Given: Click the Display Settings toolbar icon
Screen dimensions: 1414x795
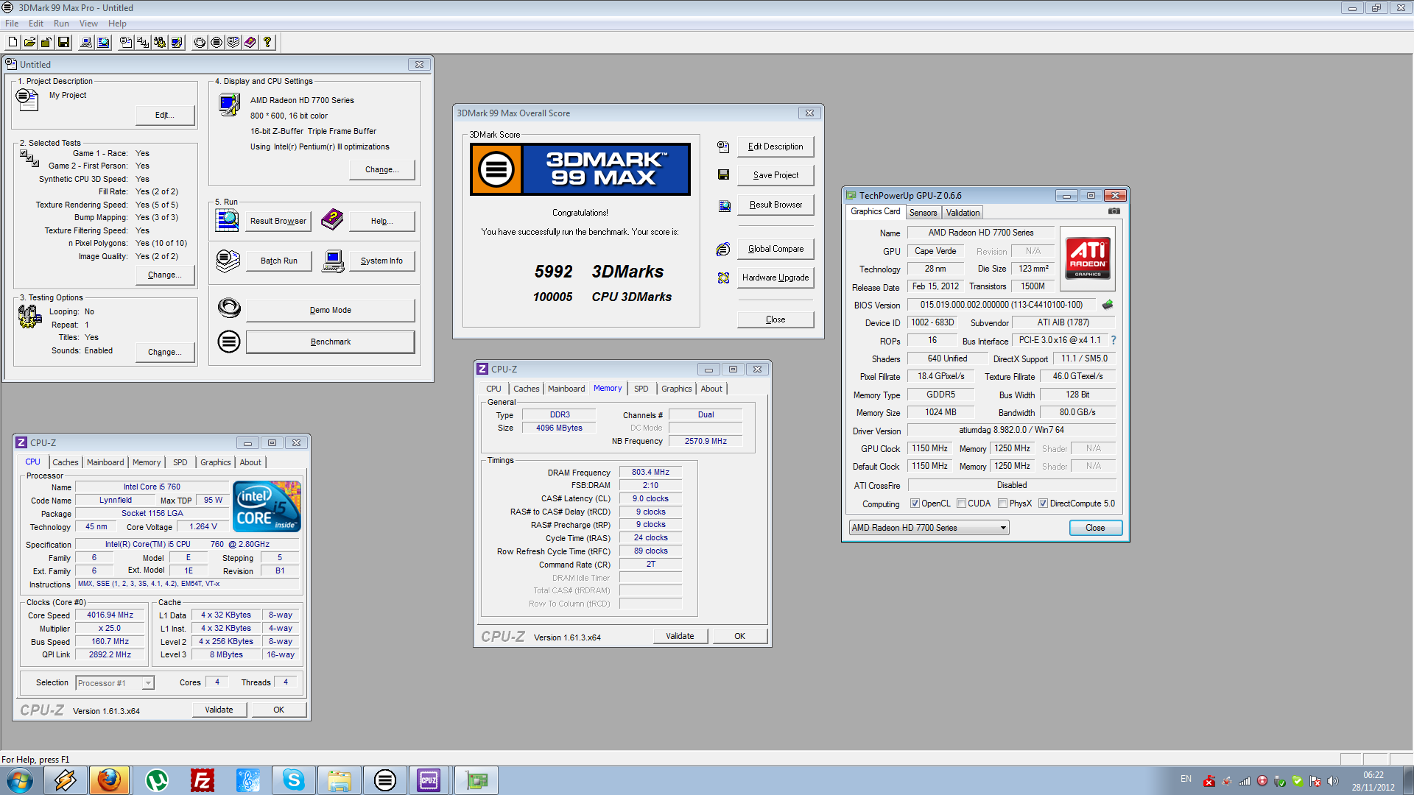Looking at the screenshot, I should point(177,42).
